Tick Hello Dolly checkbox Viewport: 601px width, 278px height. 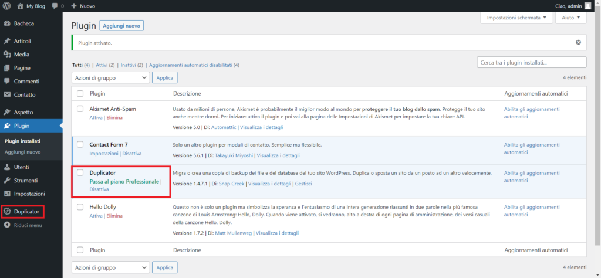(x=80, y=207)
